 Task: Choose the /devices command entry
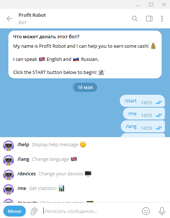point(85,174)
